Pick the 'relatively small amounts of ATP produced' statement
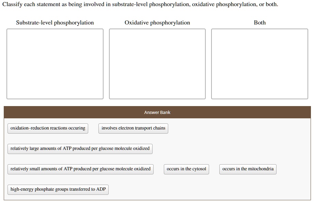Viewport: 314px width, 204px height. point(80,169)
